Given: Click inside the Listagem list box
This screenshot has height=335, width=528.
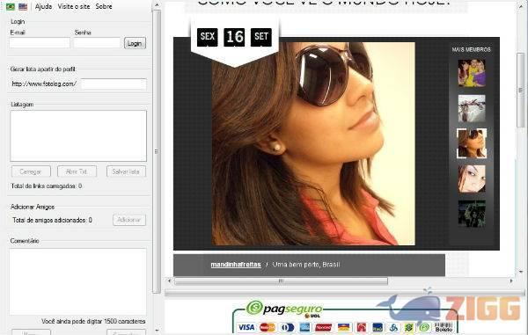Looking at the screenshot, I should (78, 136).
